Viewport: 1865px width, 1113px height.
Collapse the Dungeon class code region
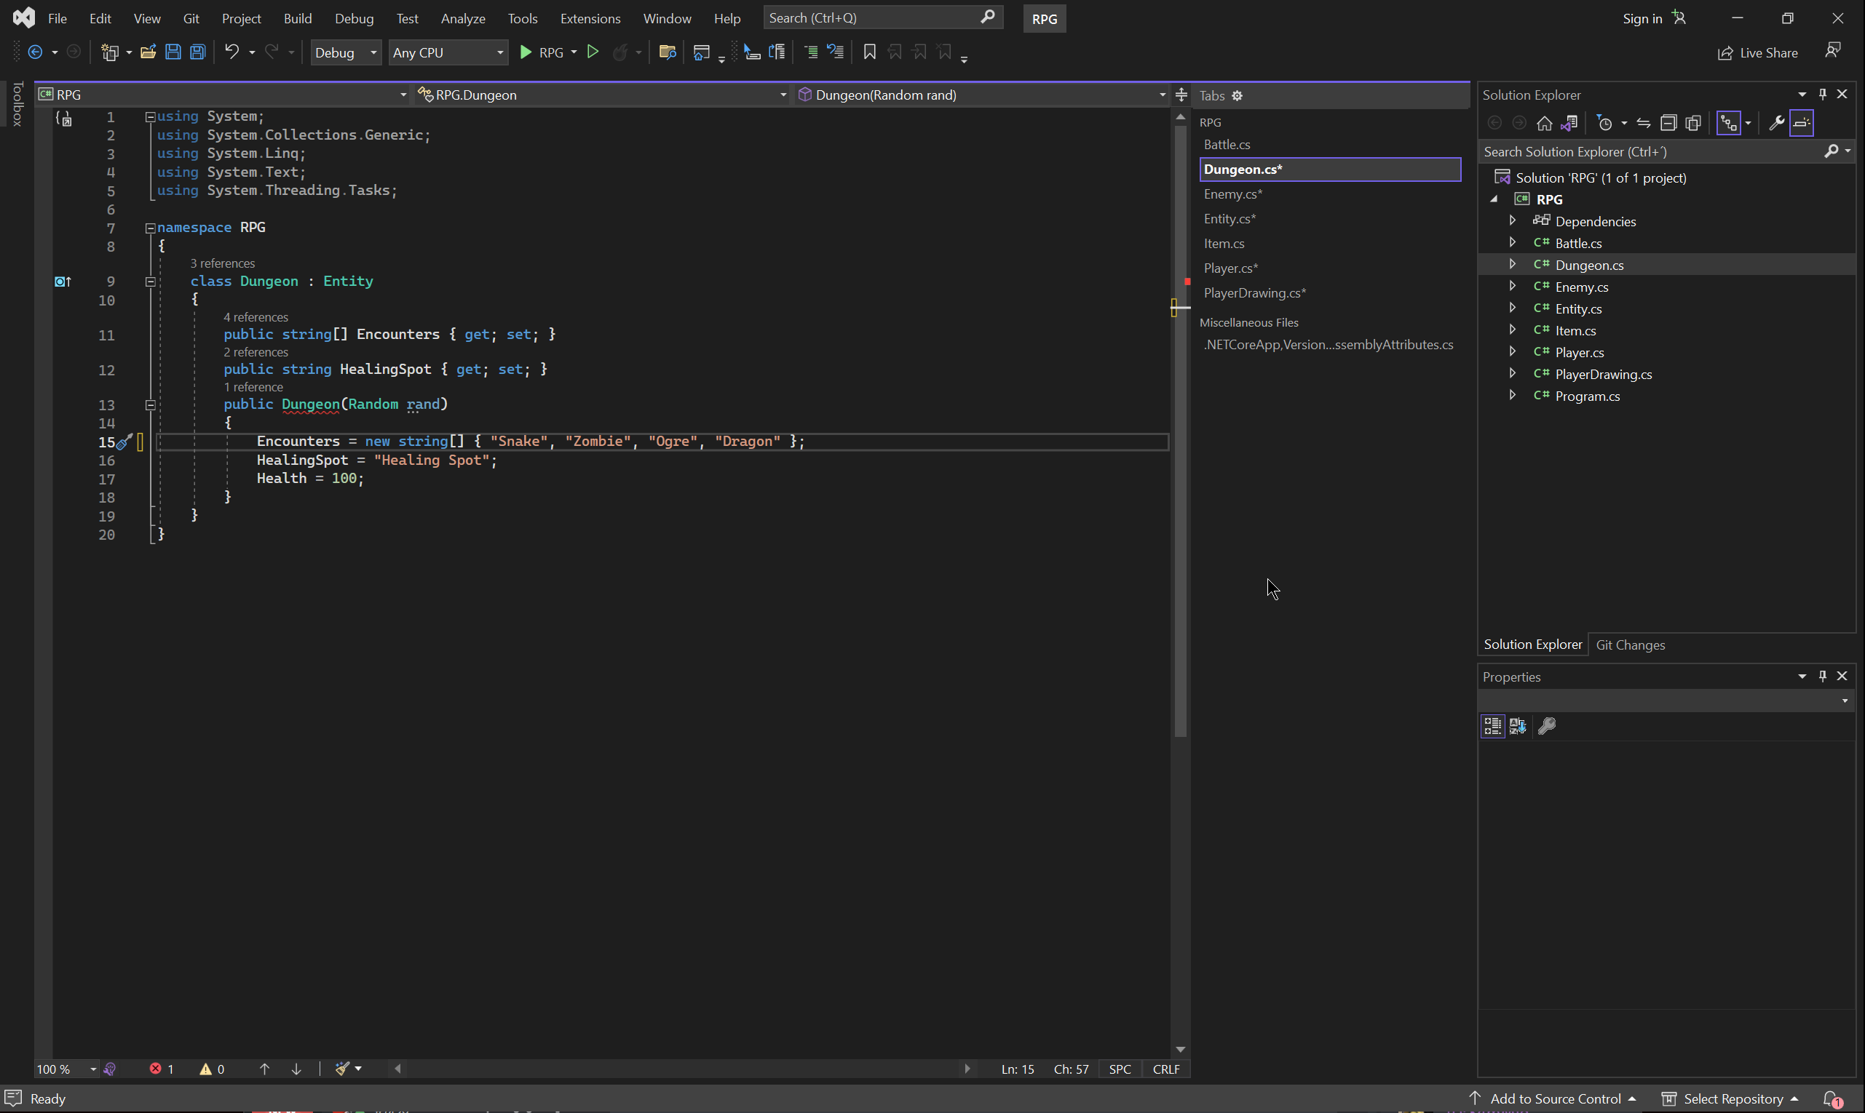pyautogui.click(x=150, y=282)
